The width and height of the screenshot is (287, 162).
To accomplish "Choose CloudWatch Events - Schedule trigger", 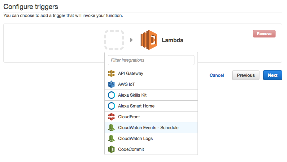I will 148,128.
